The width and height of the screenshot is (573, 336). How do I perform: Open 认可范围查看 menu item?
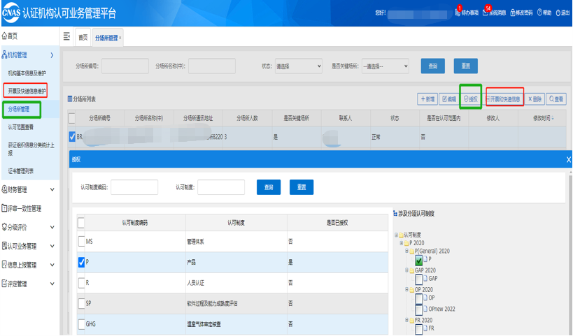(x=21, y=127)
